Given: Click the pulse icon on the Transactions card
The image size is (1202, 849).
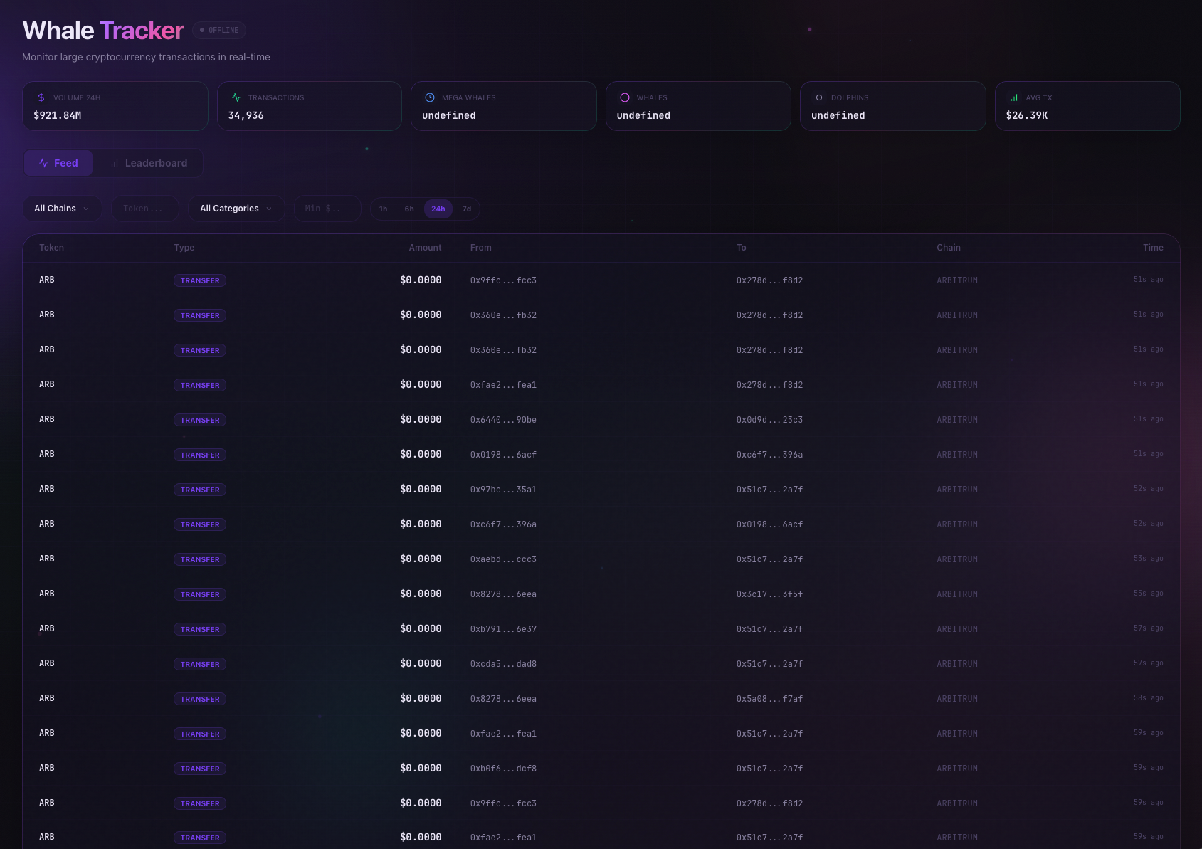Looking at the screenshot, I should (x=236, y=97).
